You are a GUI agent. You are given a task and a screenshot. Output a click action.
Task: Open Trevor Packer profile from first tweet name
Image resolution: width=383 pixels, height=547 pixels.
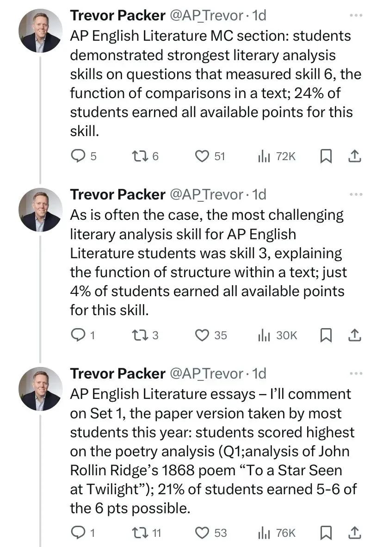coord(117,15)
